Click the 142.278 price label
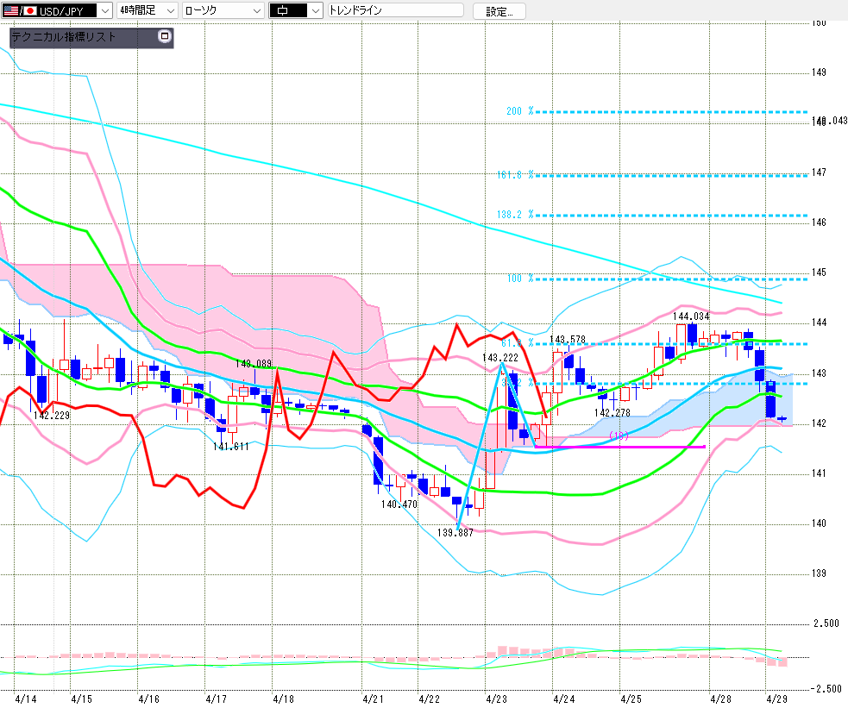Viewport: 848px width, 708px height. click(612, 413)
